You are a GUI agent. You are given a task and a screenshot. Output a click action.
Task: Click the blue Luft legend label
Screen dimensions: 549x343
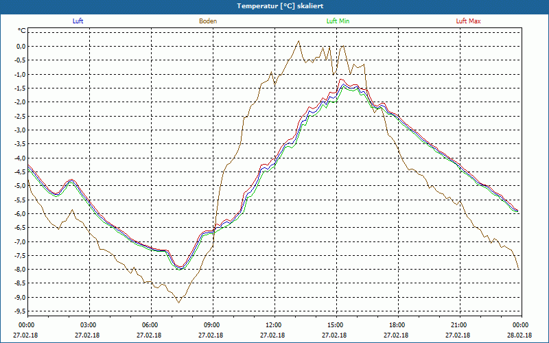78,21
